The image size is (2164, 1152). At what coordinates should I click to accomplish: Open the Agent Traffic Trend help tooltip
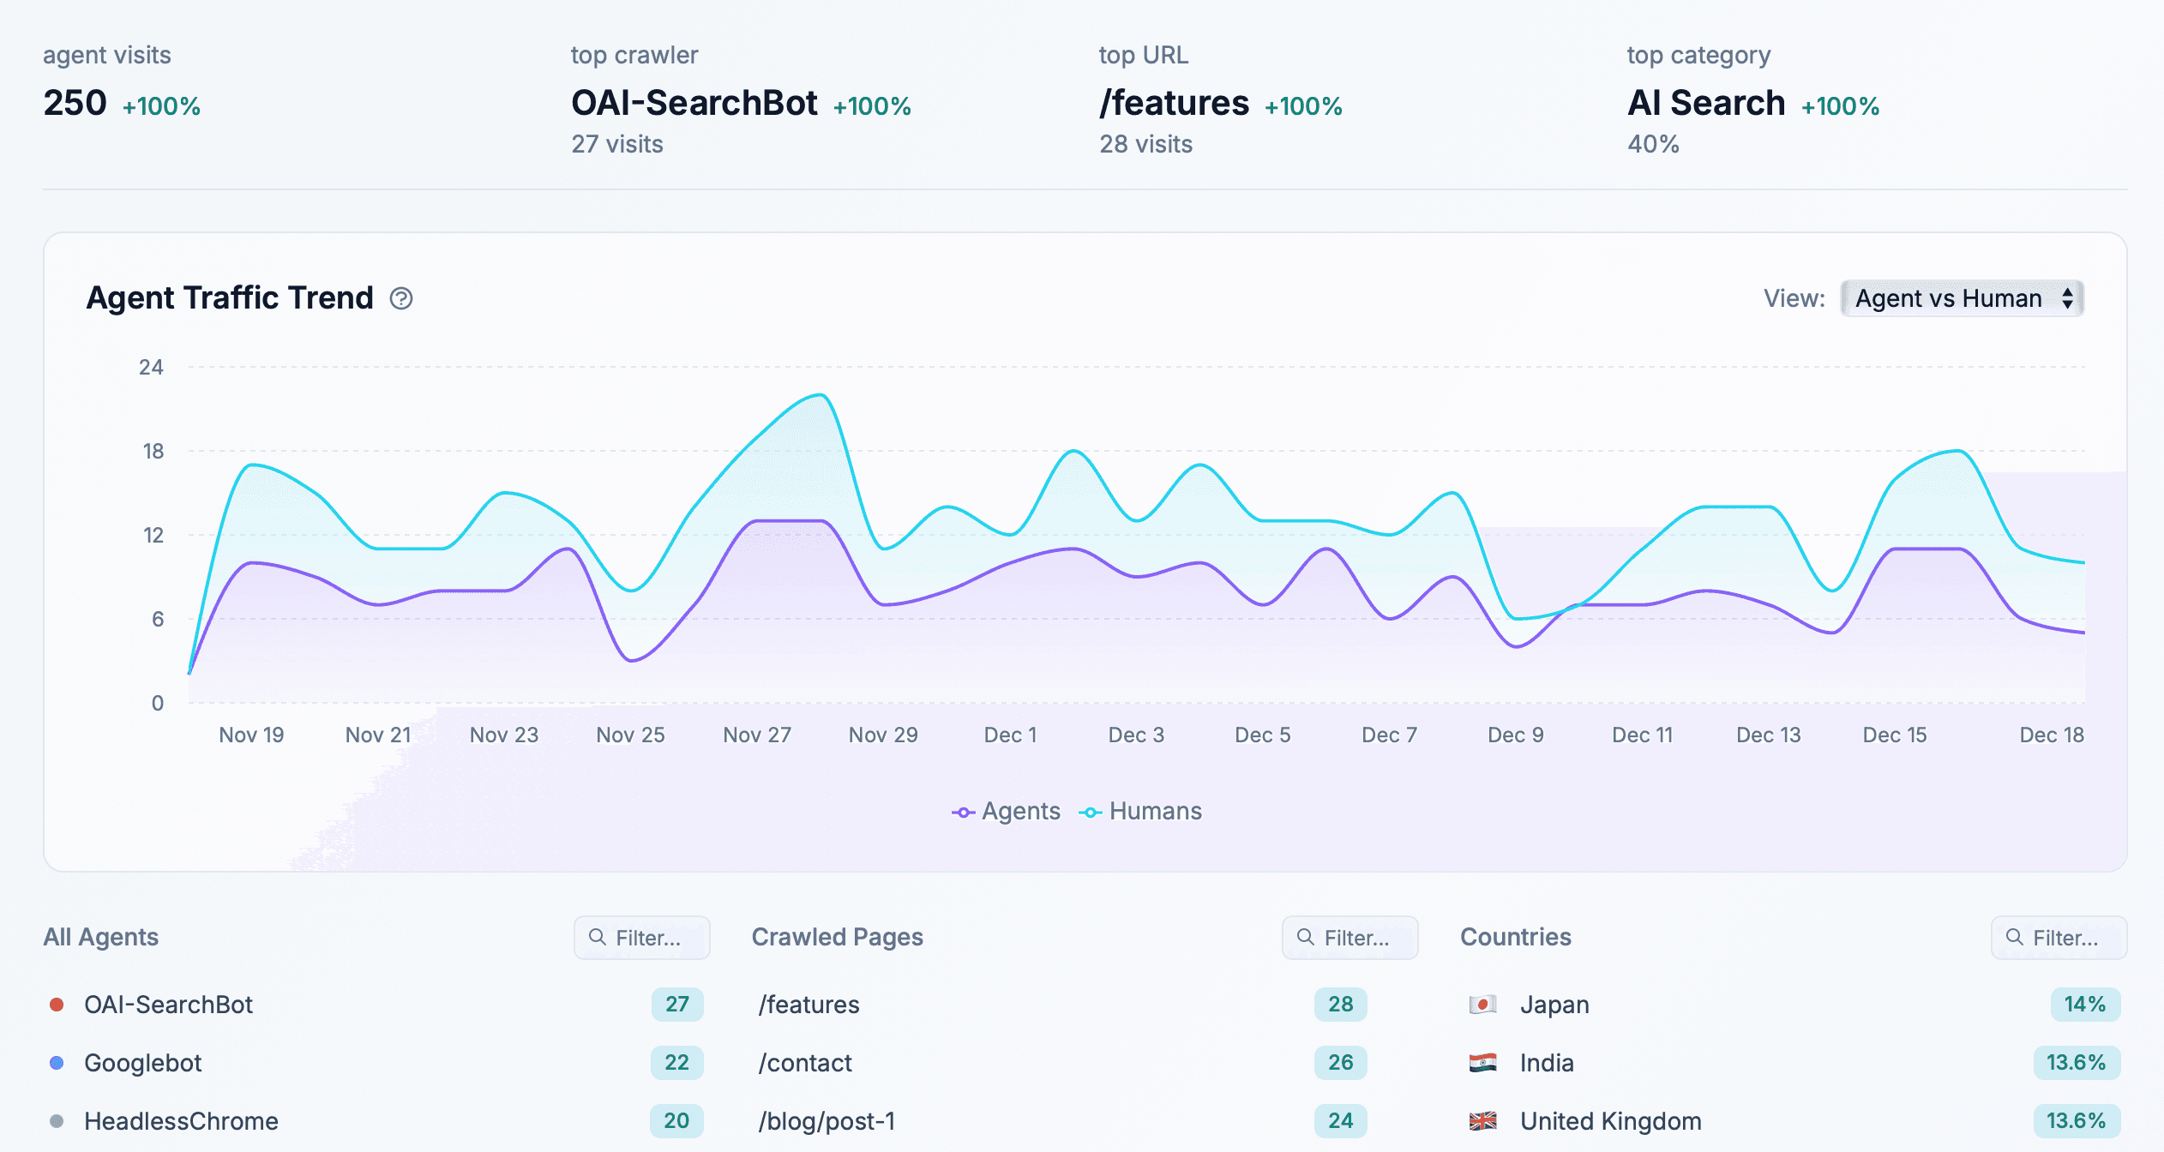pos(401,298)
